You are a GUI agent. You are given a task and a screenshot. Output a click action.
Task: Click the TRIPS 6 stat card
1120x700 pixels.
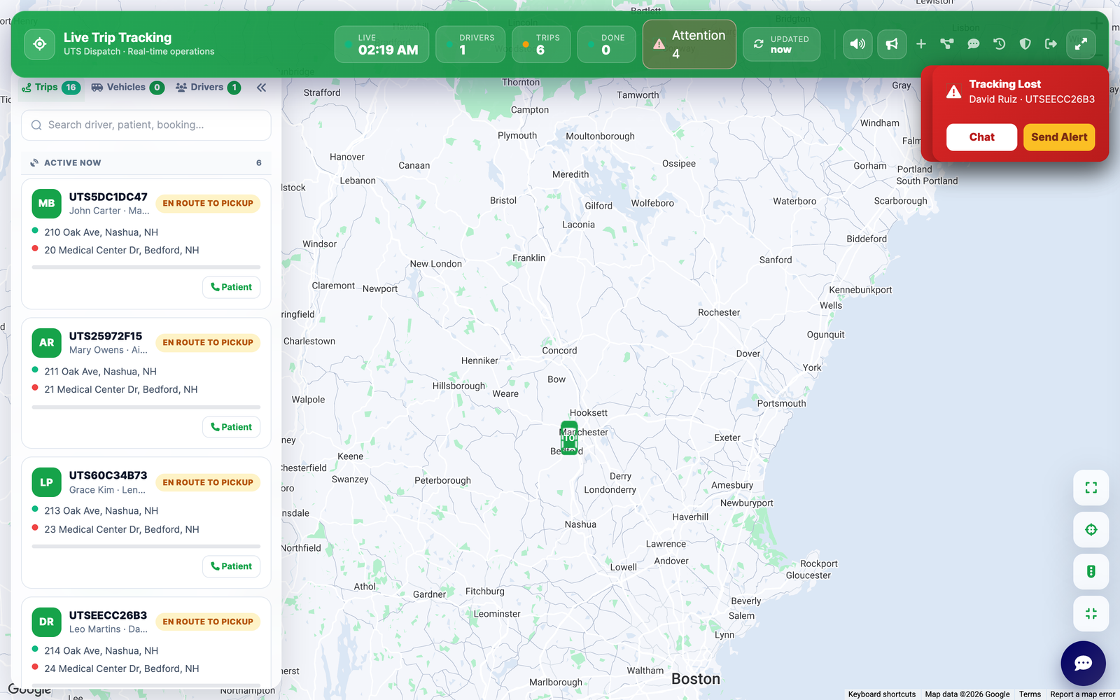tap(541, 44)
